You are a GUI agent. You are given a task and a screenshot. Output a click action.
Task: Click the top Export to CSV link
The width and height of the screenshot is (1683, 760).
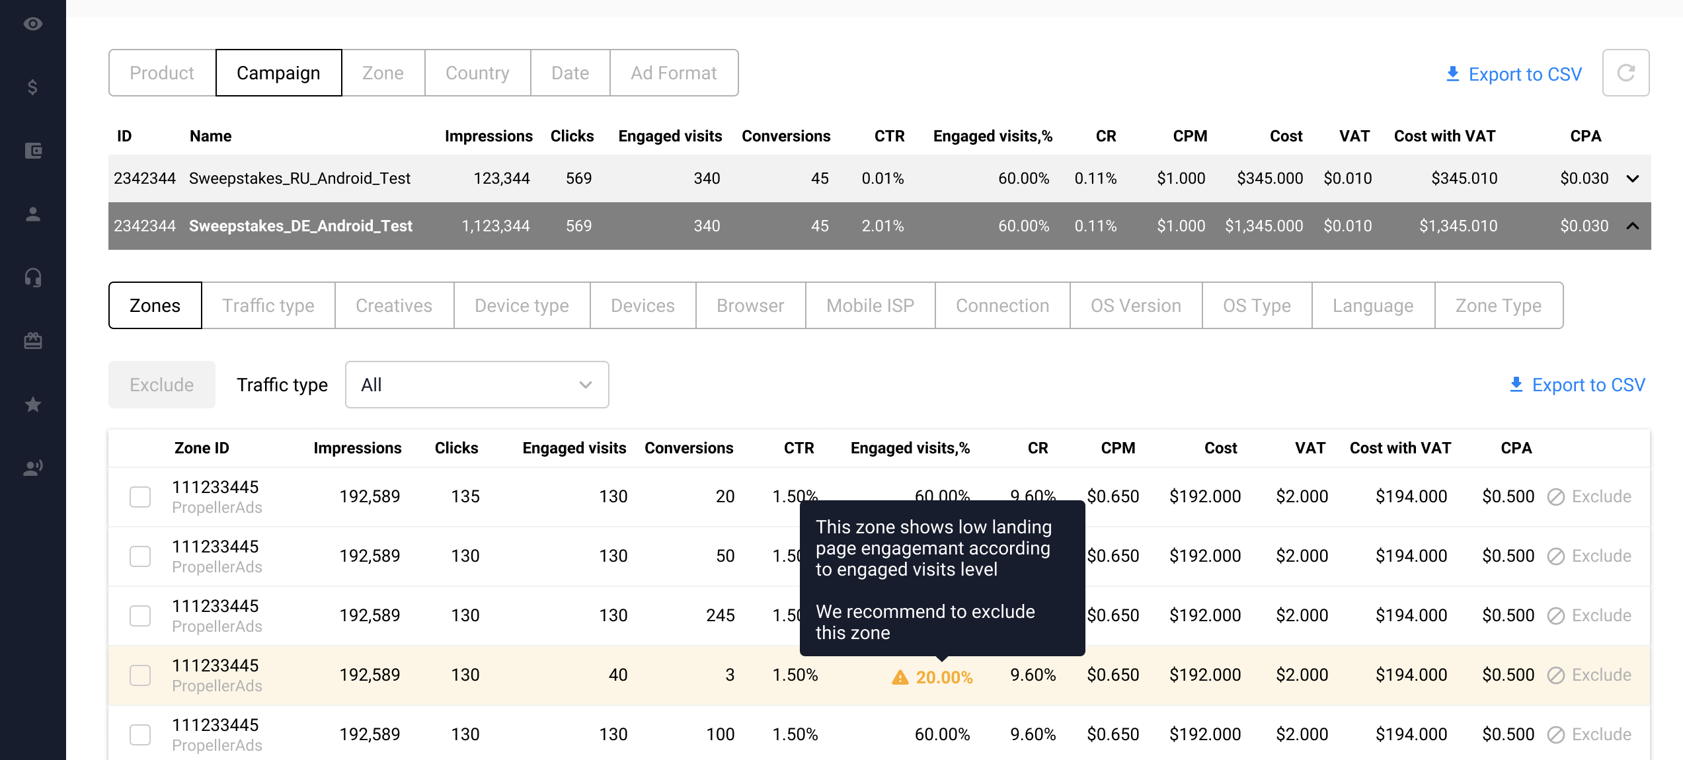coord(1514,74)
